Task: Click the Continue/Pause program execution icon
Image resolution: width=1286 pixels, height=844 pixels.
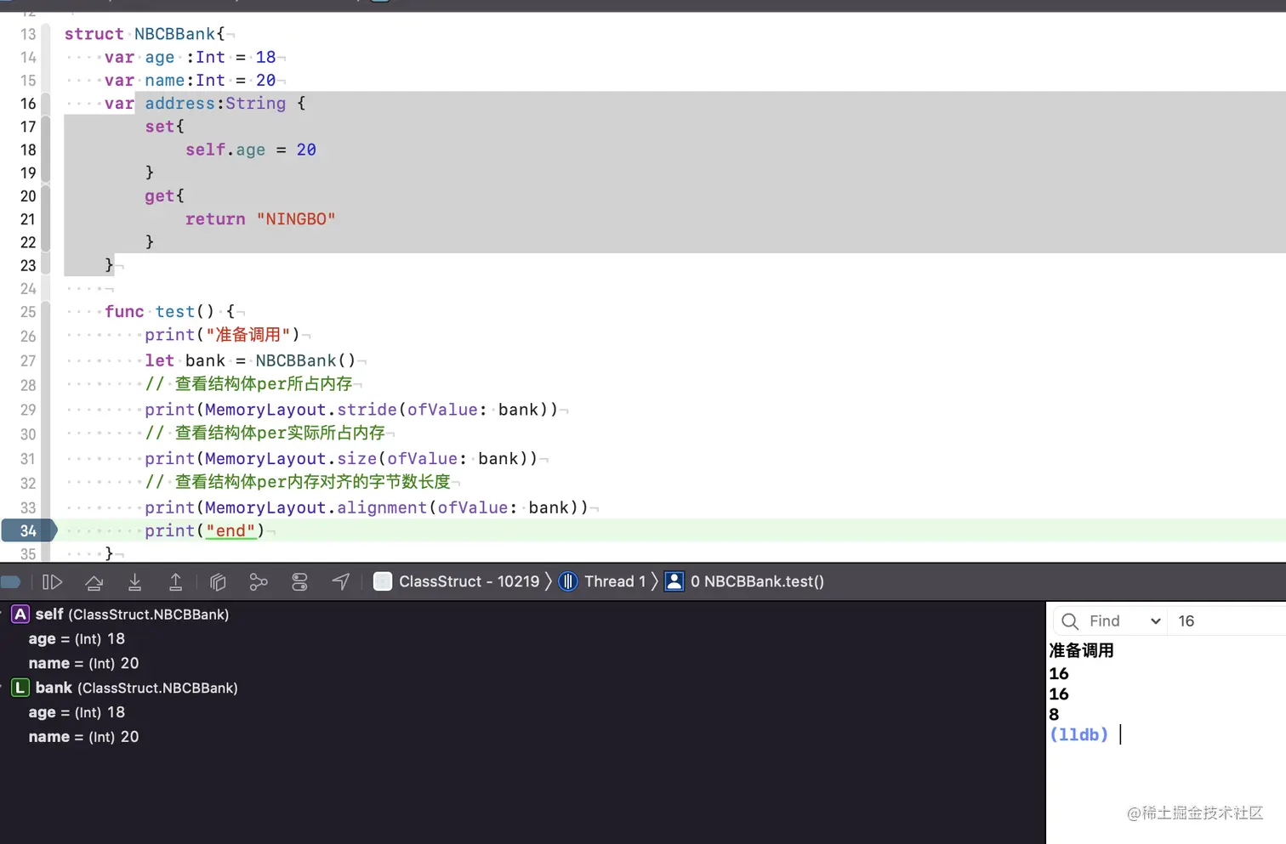Action: 52,582
